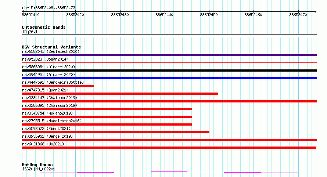Image resolution: width=327 pixels, height=177 pixels.
Task: Click the red nsv3286393 variant bar
Action: click(x=107, y=109)
